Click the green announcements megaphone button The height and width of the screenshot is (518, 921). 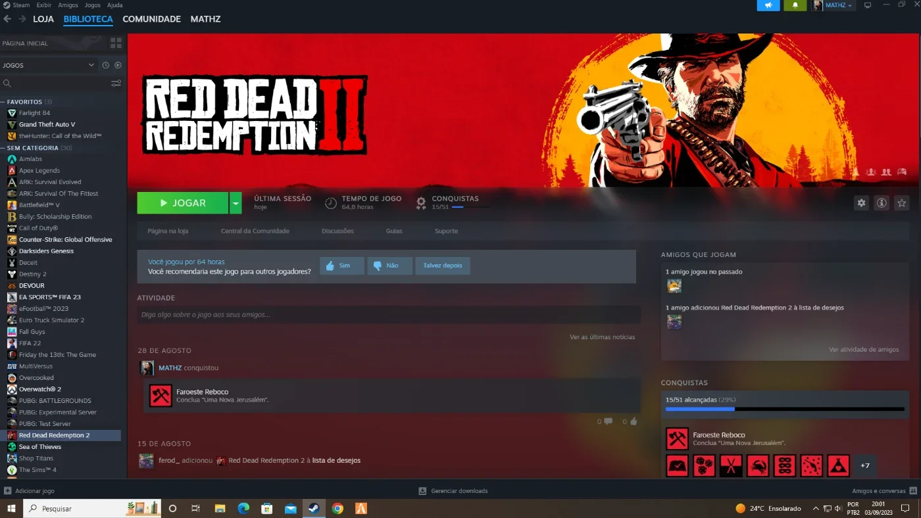(768, 5)
